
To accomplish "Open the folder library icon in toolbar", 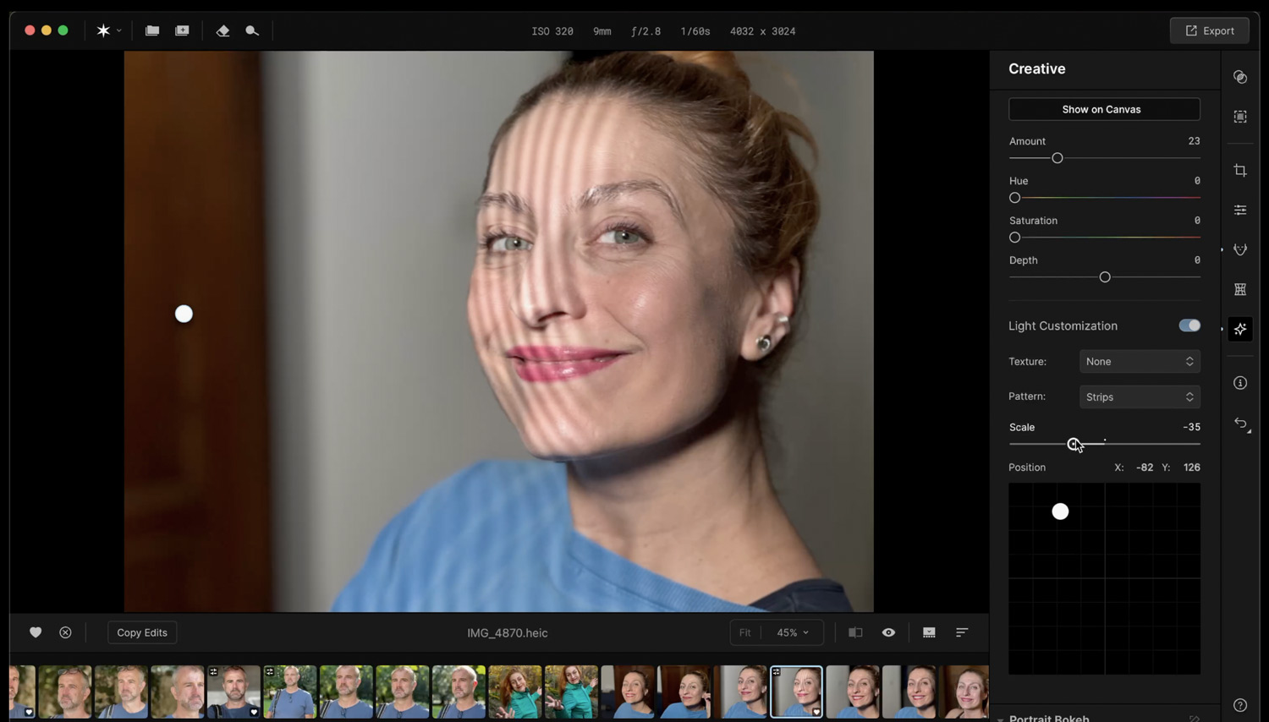I will (152, 30).
